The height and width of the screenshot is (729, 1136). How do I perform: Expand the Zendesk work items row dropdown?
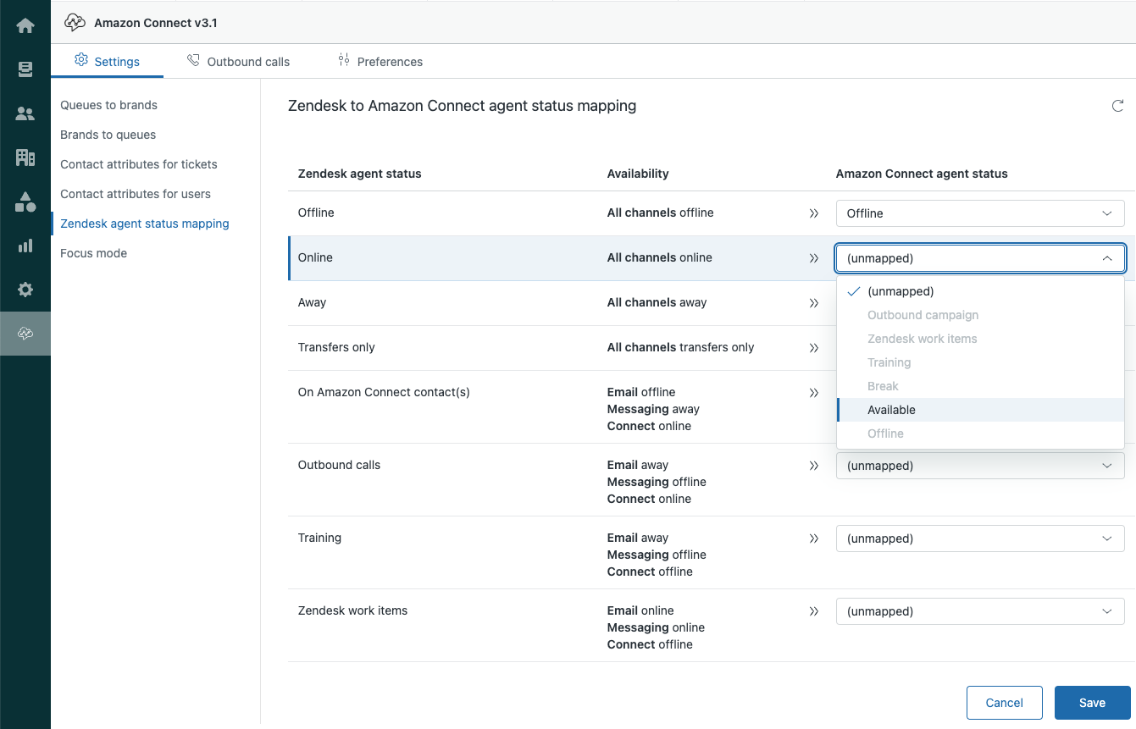979,611
